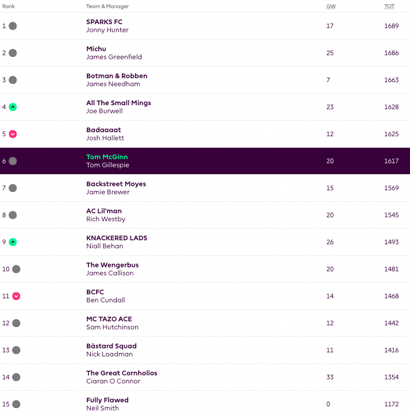The image size is (410, 415).
Task: Click grey status dot for SPARKS FC
Action: tap(13, 26)
